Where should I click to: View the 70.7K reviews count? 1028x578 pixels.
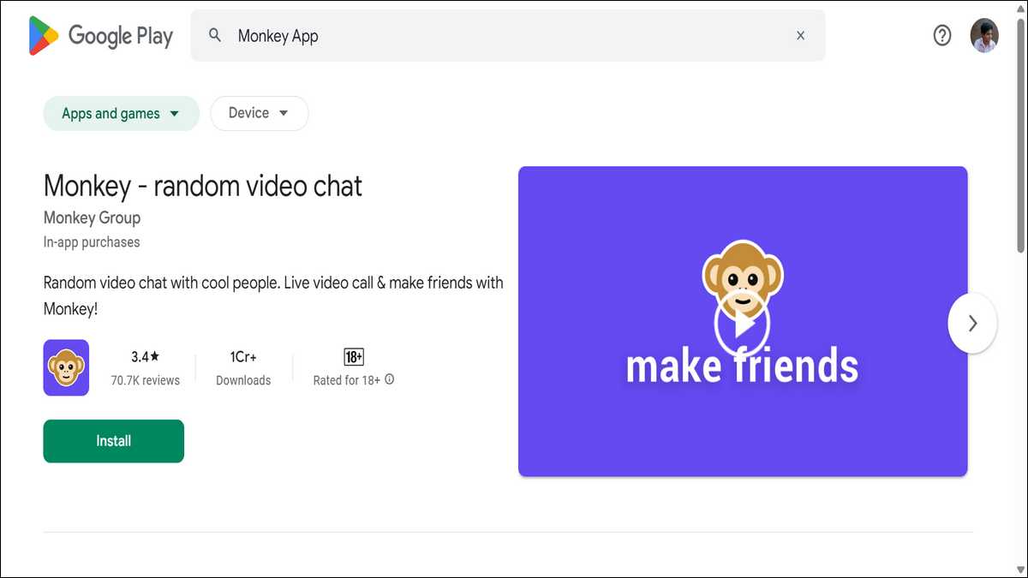(146, 380)
